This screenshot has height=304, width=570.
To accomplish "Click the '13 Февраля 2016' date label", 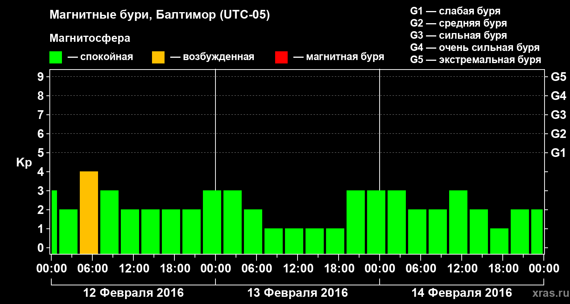I will click(298, 293).
